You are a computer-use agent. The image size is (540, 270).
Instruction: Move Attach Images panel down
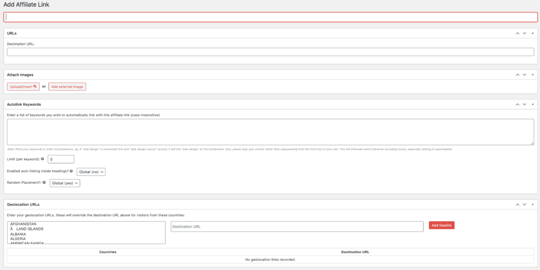tap(525, 75)
